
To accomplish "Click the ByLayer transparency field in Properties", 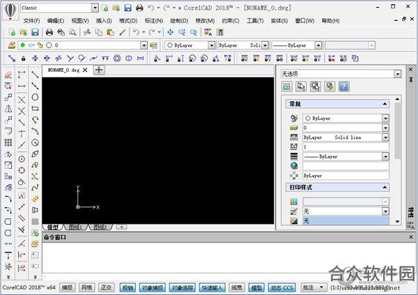I will pyautogui.click(x=346, y=176).
